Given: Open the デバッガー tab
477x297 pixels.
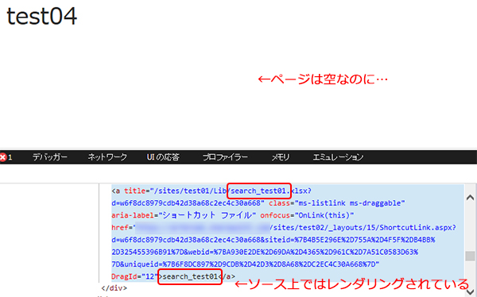Looking at the screenshot, I should tap(50, 157).
